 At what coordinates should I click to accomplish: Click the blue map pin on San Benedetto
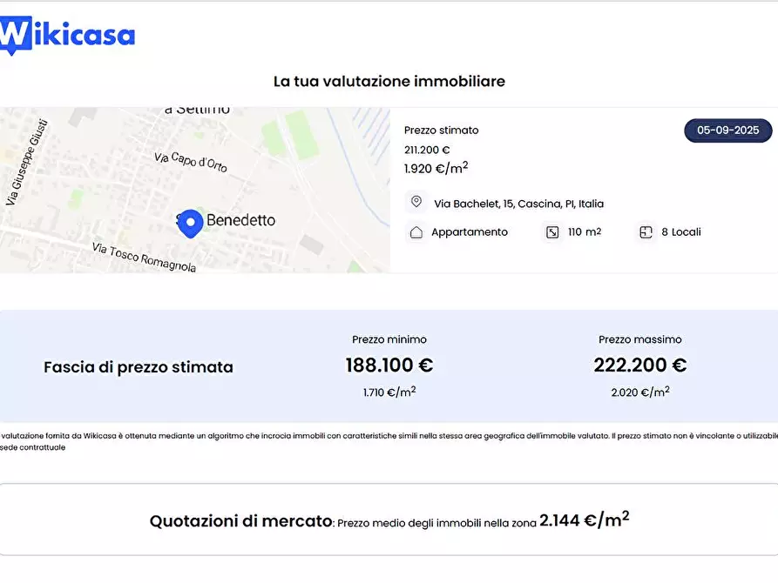(x=191, y=224)
